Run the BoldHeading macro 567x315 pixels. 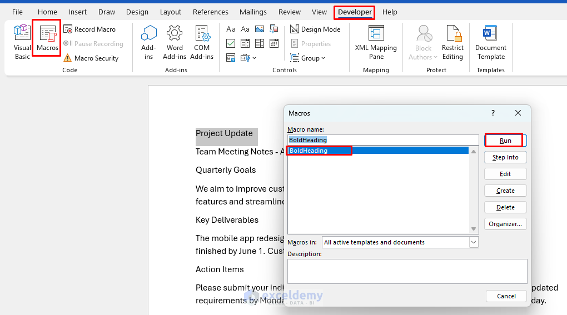(505, 141)
